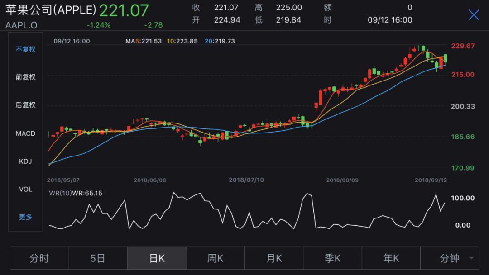Click the chart's cursor date 09/12 16:00 label
Screen dimensions: 489x275
point(72,41)
